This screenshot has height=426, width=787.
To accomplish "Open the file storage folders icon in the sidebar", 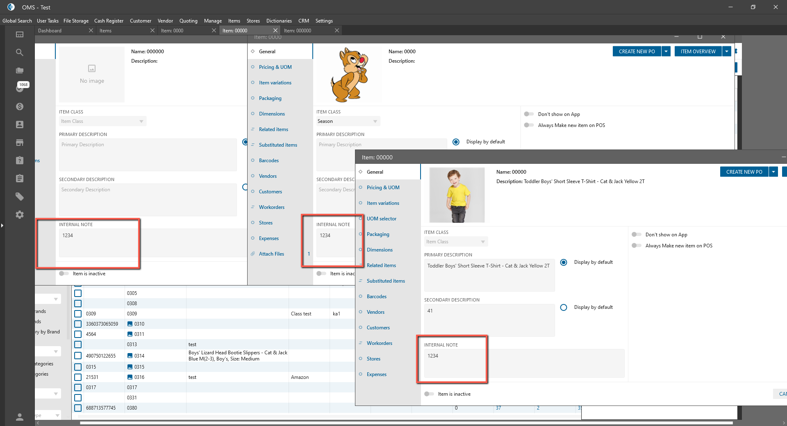I will pos(19,70).
